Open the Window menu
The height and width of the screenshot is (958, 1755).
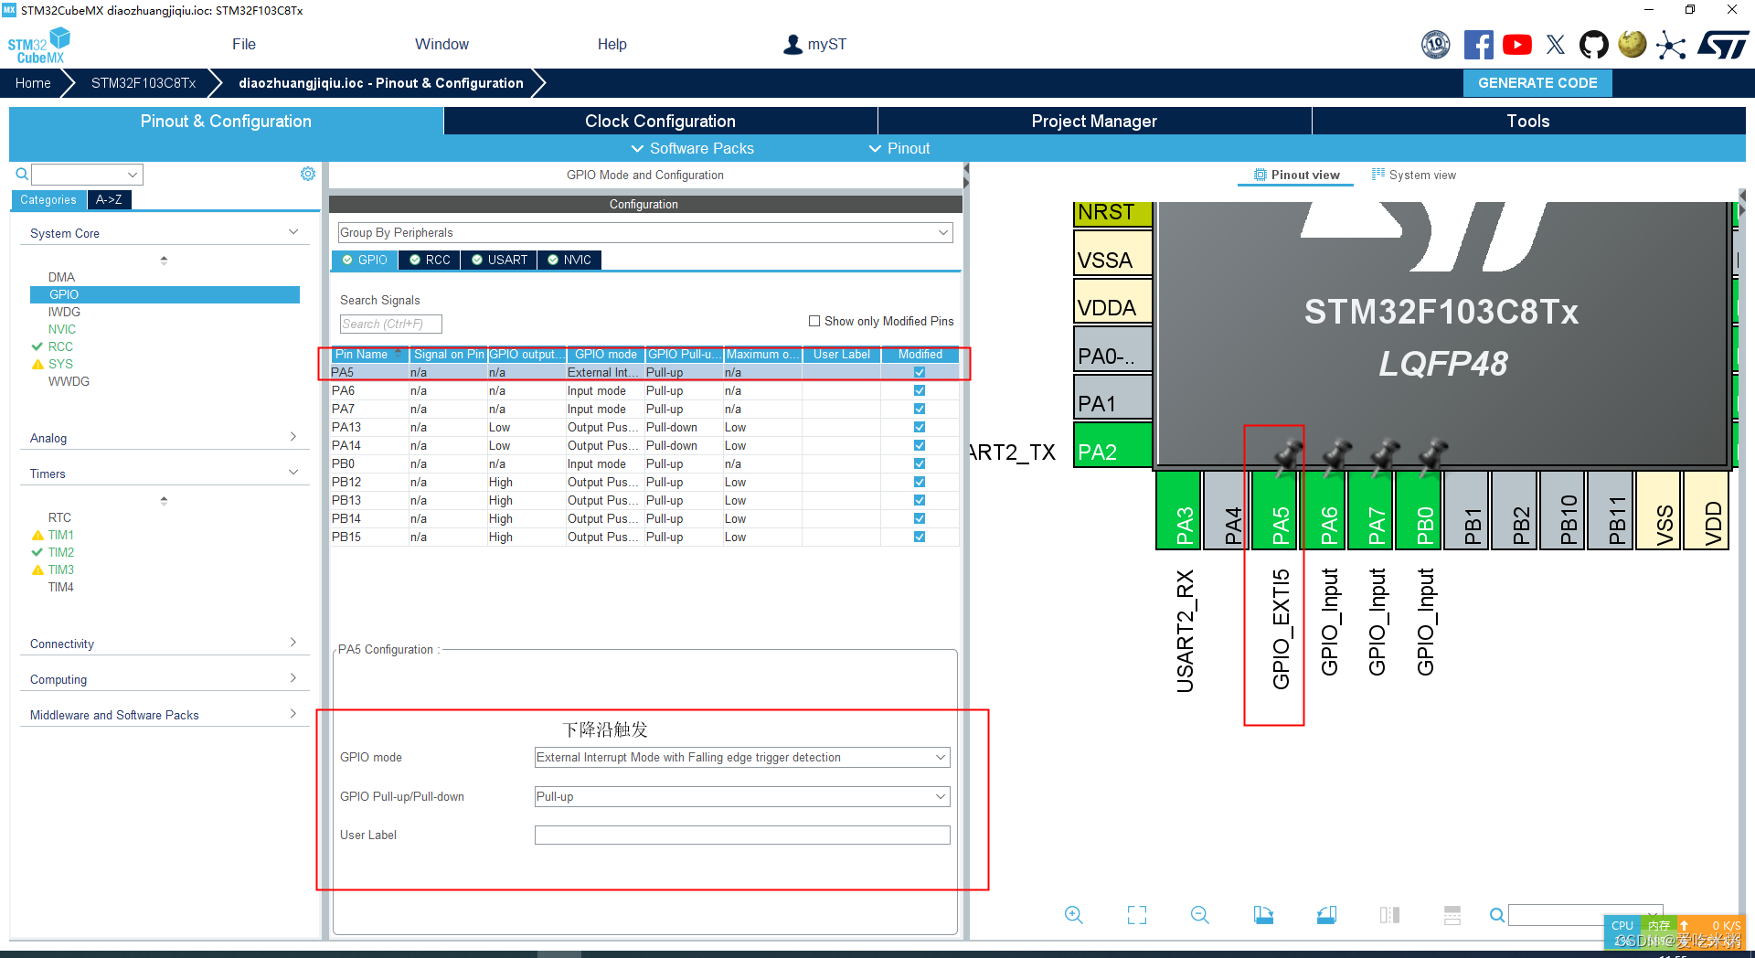pos(441,44)
